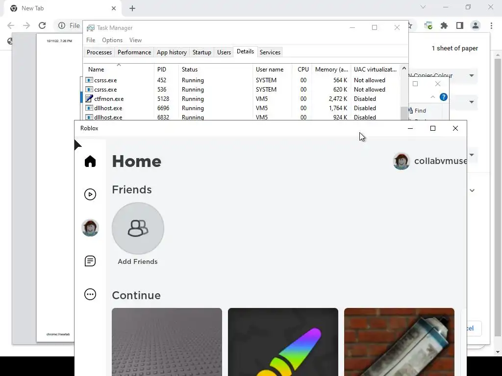The height and width of the screenshot is (376, 502).
Task: Switch to Performance tab in Task Manager
Action: (134, 52)
